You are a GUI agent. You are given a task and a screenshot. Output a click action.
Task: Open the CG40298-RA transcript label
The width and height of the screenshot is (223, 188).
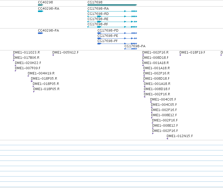[x=48, y=9]
